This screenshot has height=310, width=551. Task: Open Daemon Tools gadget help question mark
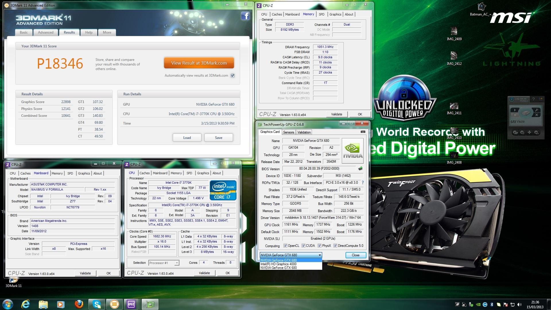[533, 99]
